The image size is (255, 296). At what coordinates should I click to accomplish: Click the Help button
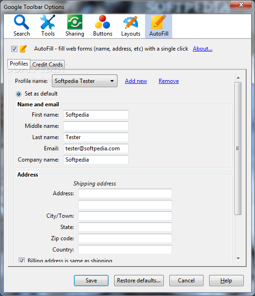pyautogui.click(x=226, y=281)
